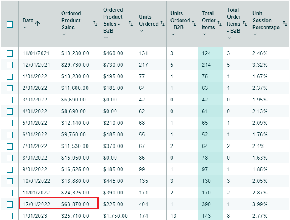Click the Total Order Items header text
This screenshot has width=290, height=220.
click(208, 20)
